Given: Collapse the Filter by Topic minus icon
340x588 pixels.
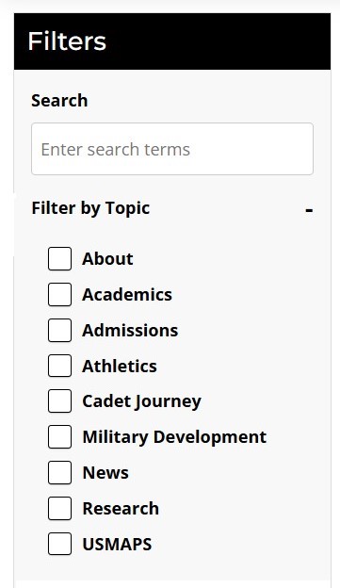Looking at the screenshot, I should coord(309,210).
